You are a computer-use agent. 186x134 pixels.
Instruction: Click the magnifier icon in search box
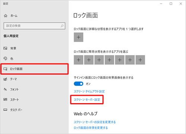click(x=62, y=26)
